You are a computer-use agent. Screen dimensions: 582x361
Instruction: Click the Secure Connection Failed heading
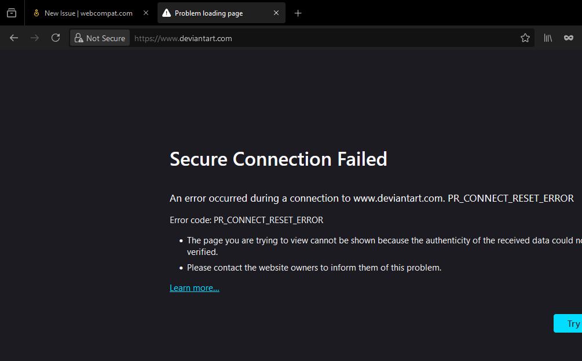coord(279,159)
